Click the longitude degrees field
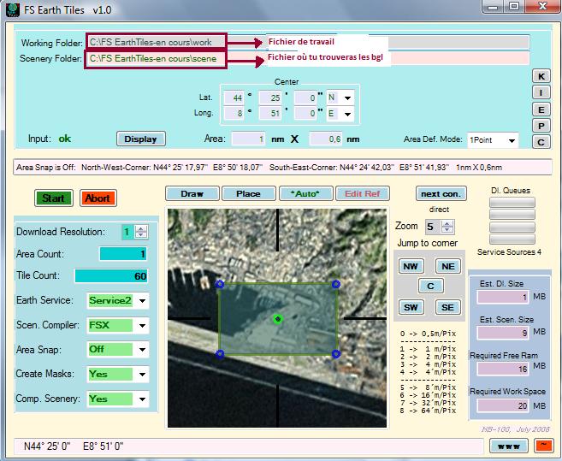This screenshot has height=461, width=562. pos(234,114)
